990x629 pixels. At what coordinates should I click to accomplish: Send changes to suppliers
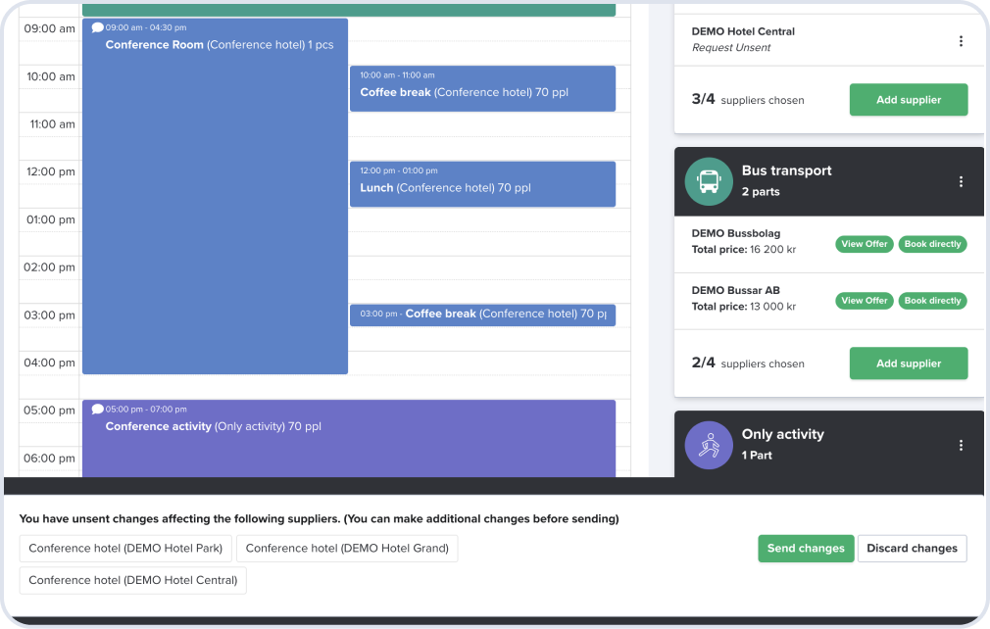(x=805, y=549)
